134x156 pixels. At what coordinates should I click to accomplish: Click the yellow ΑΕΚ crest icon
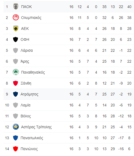coord(16,28)
